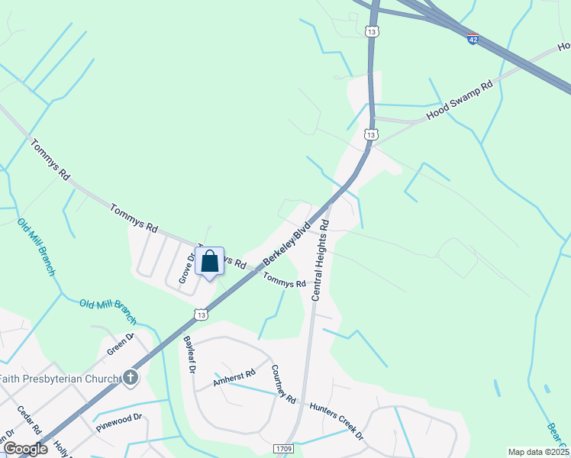
Task: Select the Faith Presbyterian Church cross icon
Action: point(131,378)
